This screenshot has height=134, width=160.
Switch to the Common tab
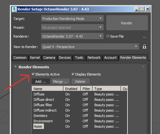[20, 58]
